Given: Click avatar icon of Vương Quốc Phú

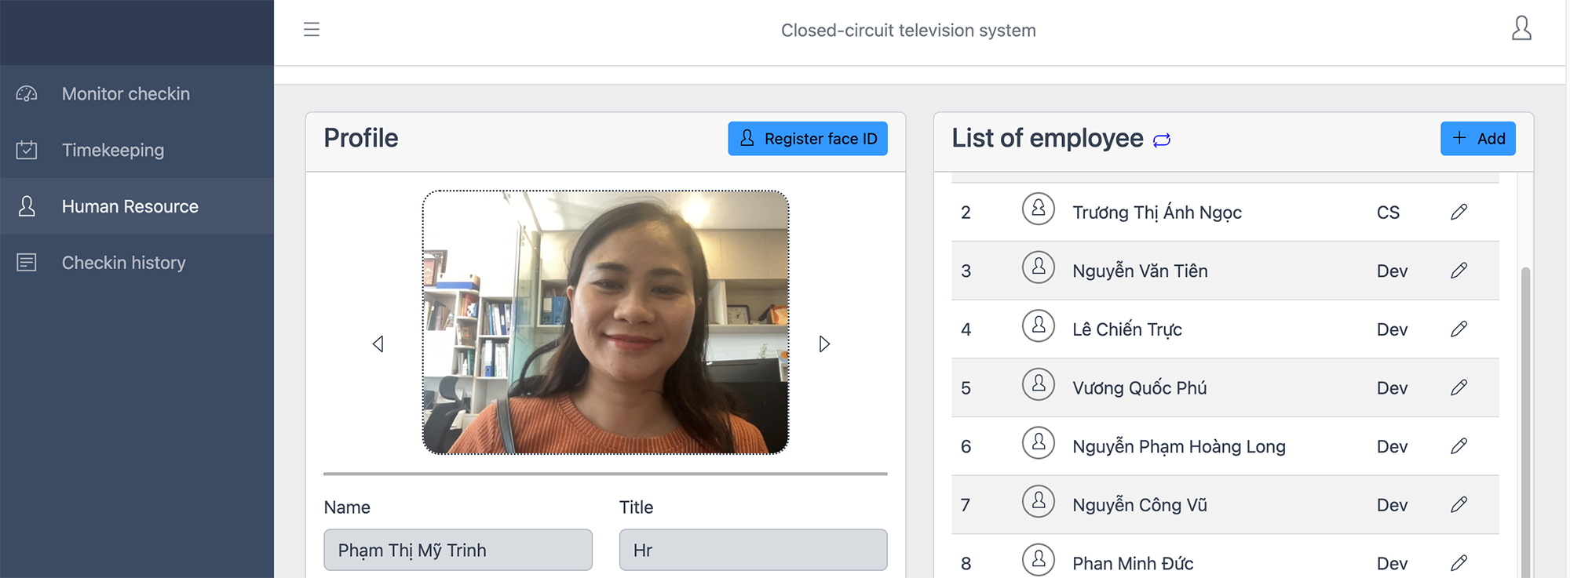Looking at the screenshot, I should pyautogui.click(x=1039, y=384).
